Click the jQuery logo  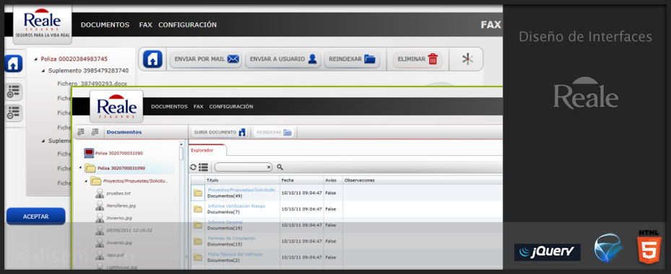(x=547, y=252)
